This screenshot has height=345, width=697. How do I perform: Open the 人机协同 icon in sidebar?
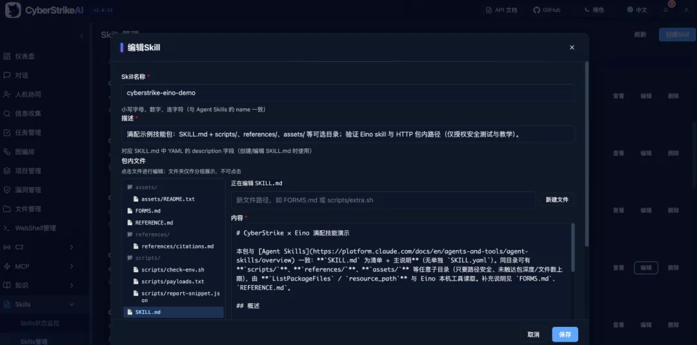6,95
